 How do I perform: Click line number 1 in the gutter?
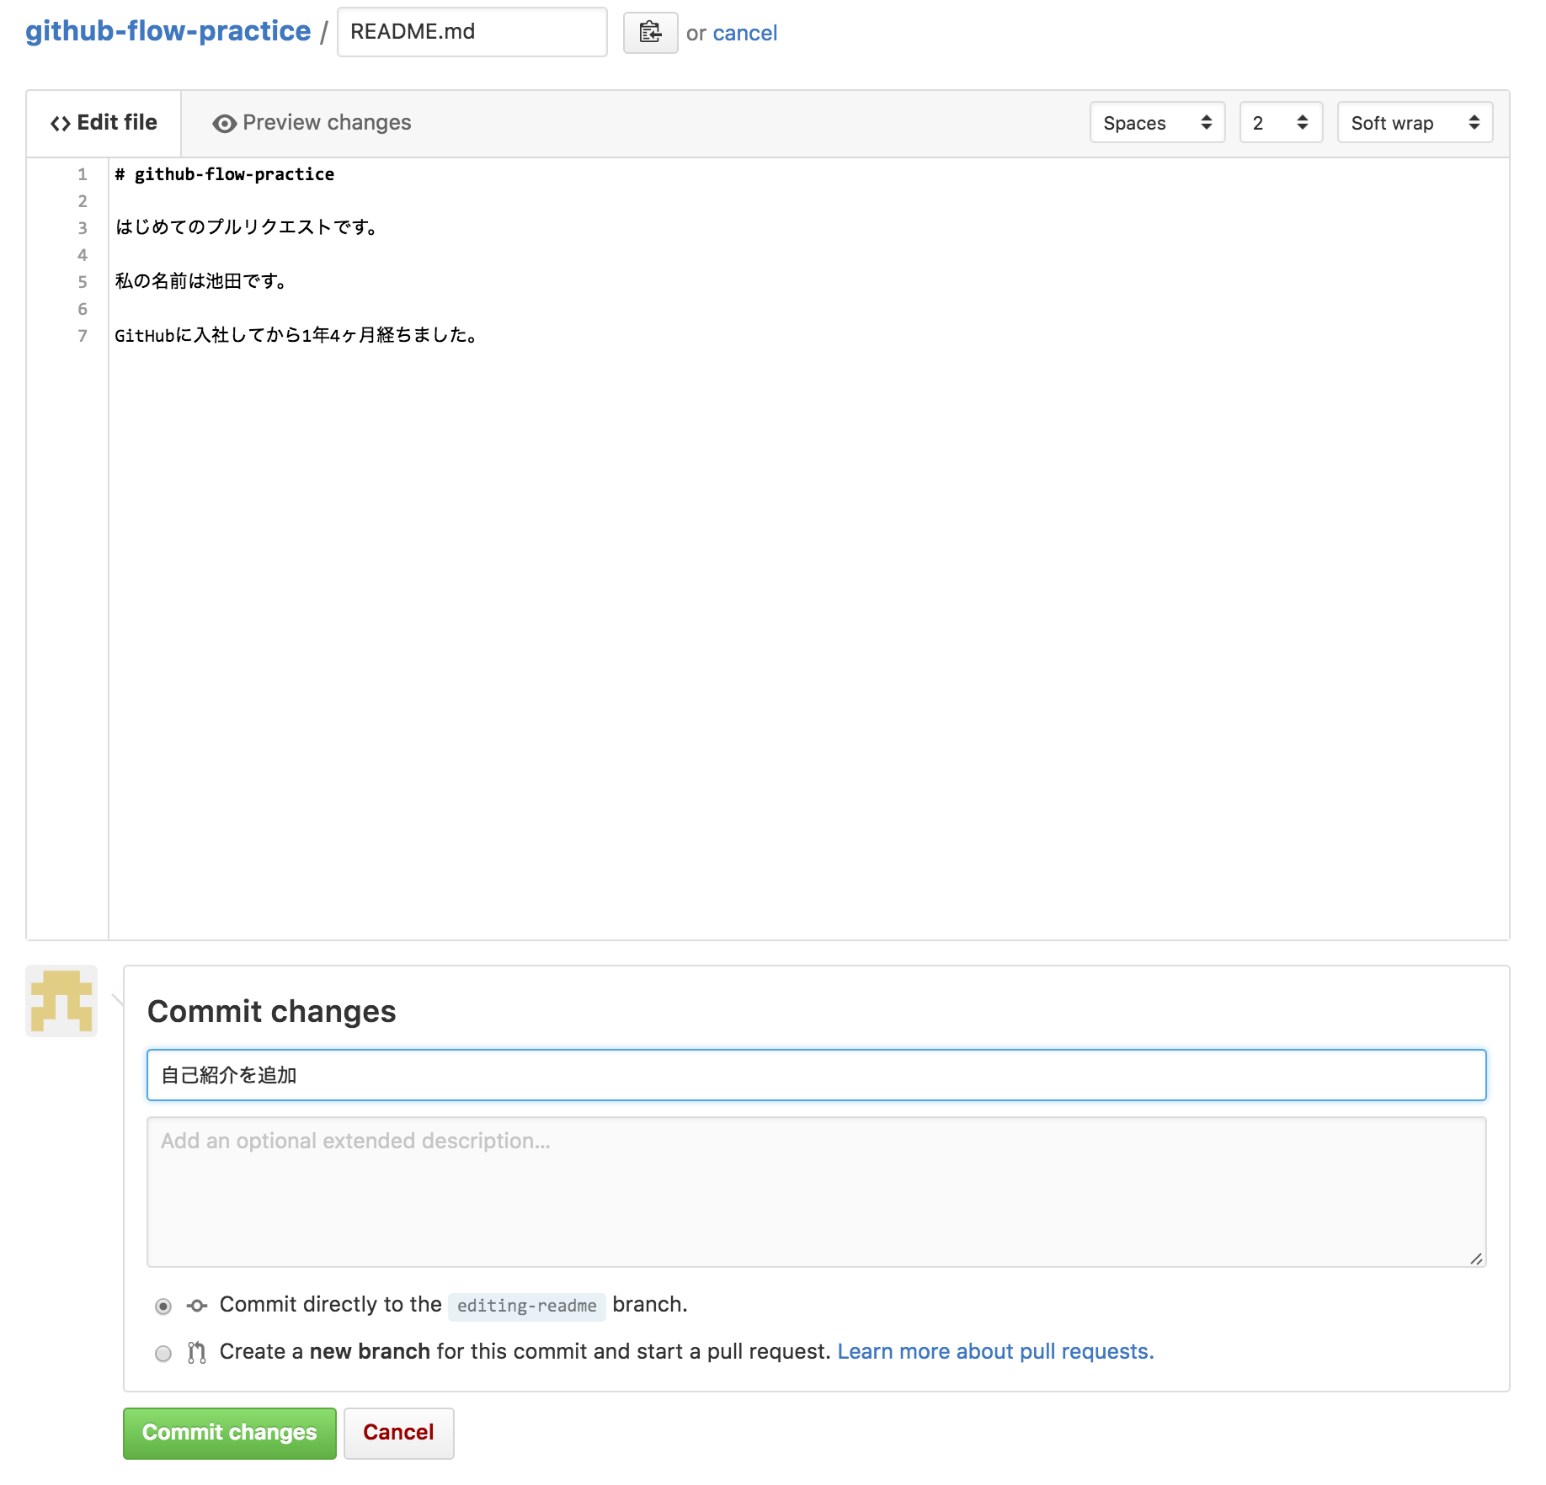(83, 174)
